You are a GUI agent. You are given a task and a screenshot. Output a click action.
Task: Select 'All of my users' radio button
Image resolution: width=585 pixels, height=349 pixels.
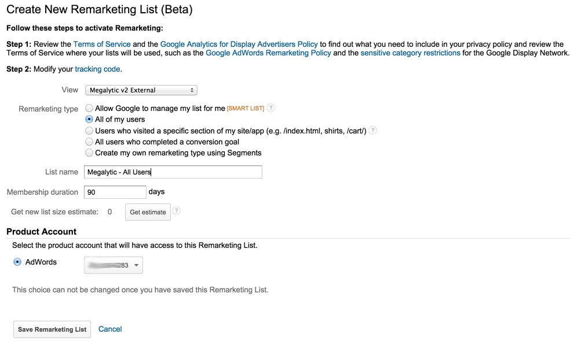pos(89,119)
